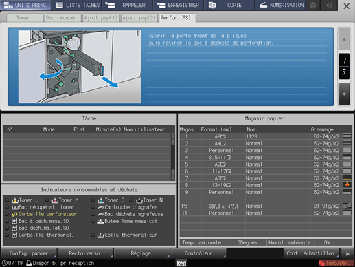The image size is (355, 267).
Task: Click the globe language icon
Action: 313,5
